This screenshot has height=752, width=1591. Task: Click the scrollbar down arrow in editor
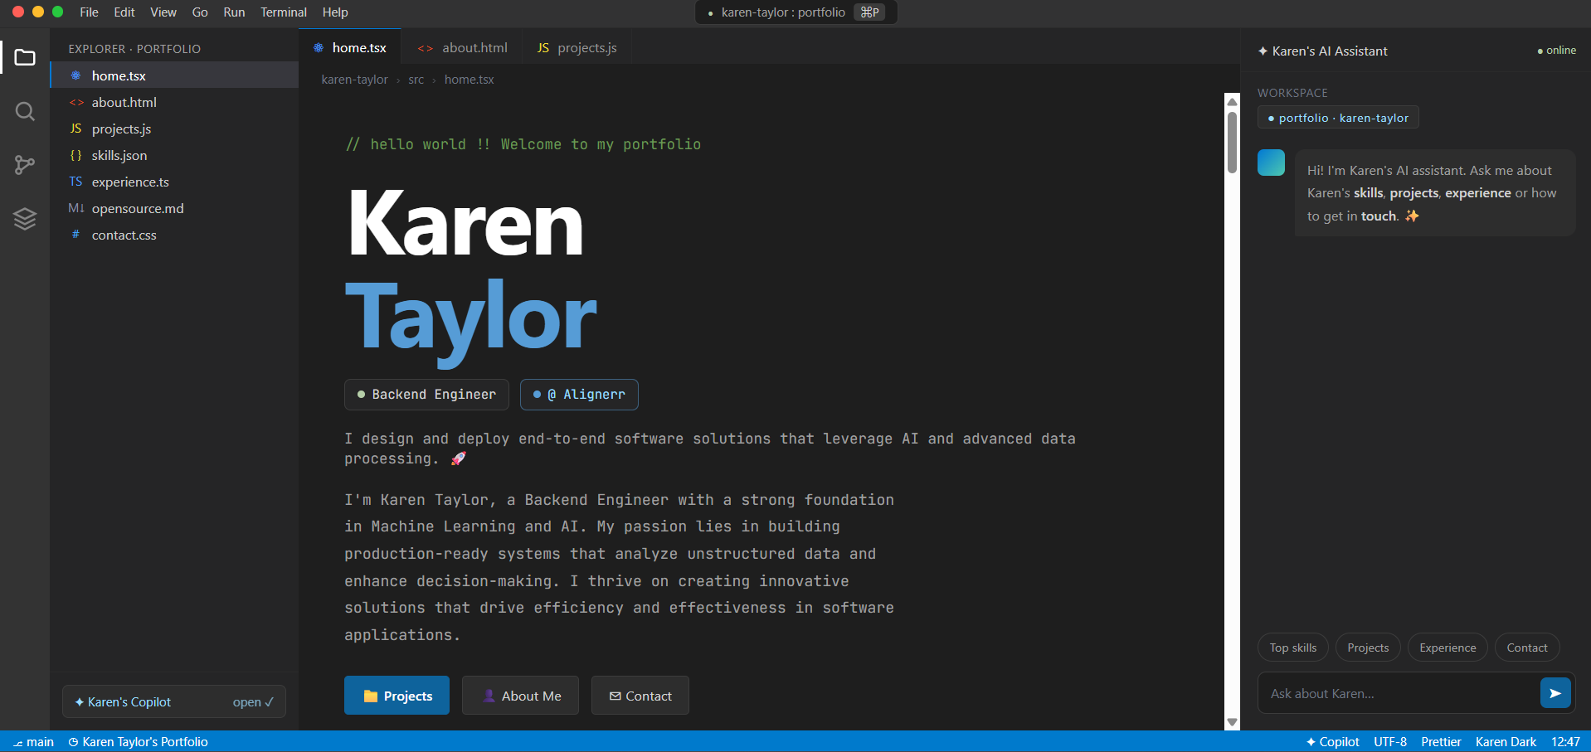click(1232, 722)
